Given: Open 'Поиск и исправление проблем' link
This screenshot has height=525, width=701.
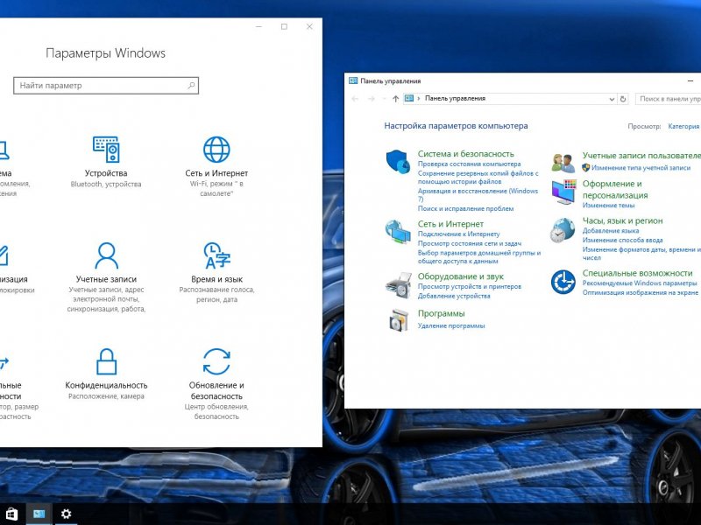Looking at the screenshot, I should (465, 208).
